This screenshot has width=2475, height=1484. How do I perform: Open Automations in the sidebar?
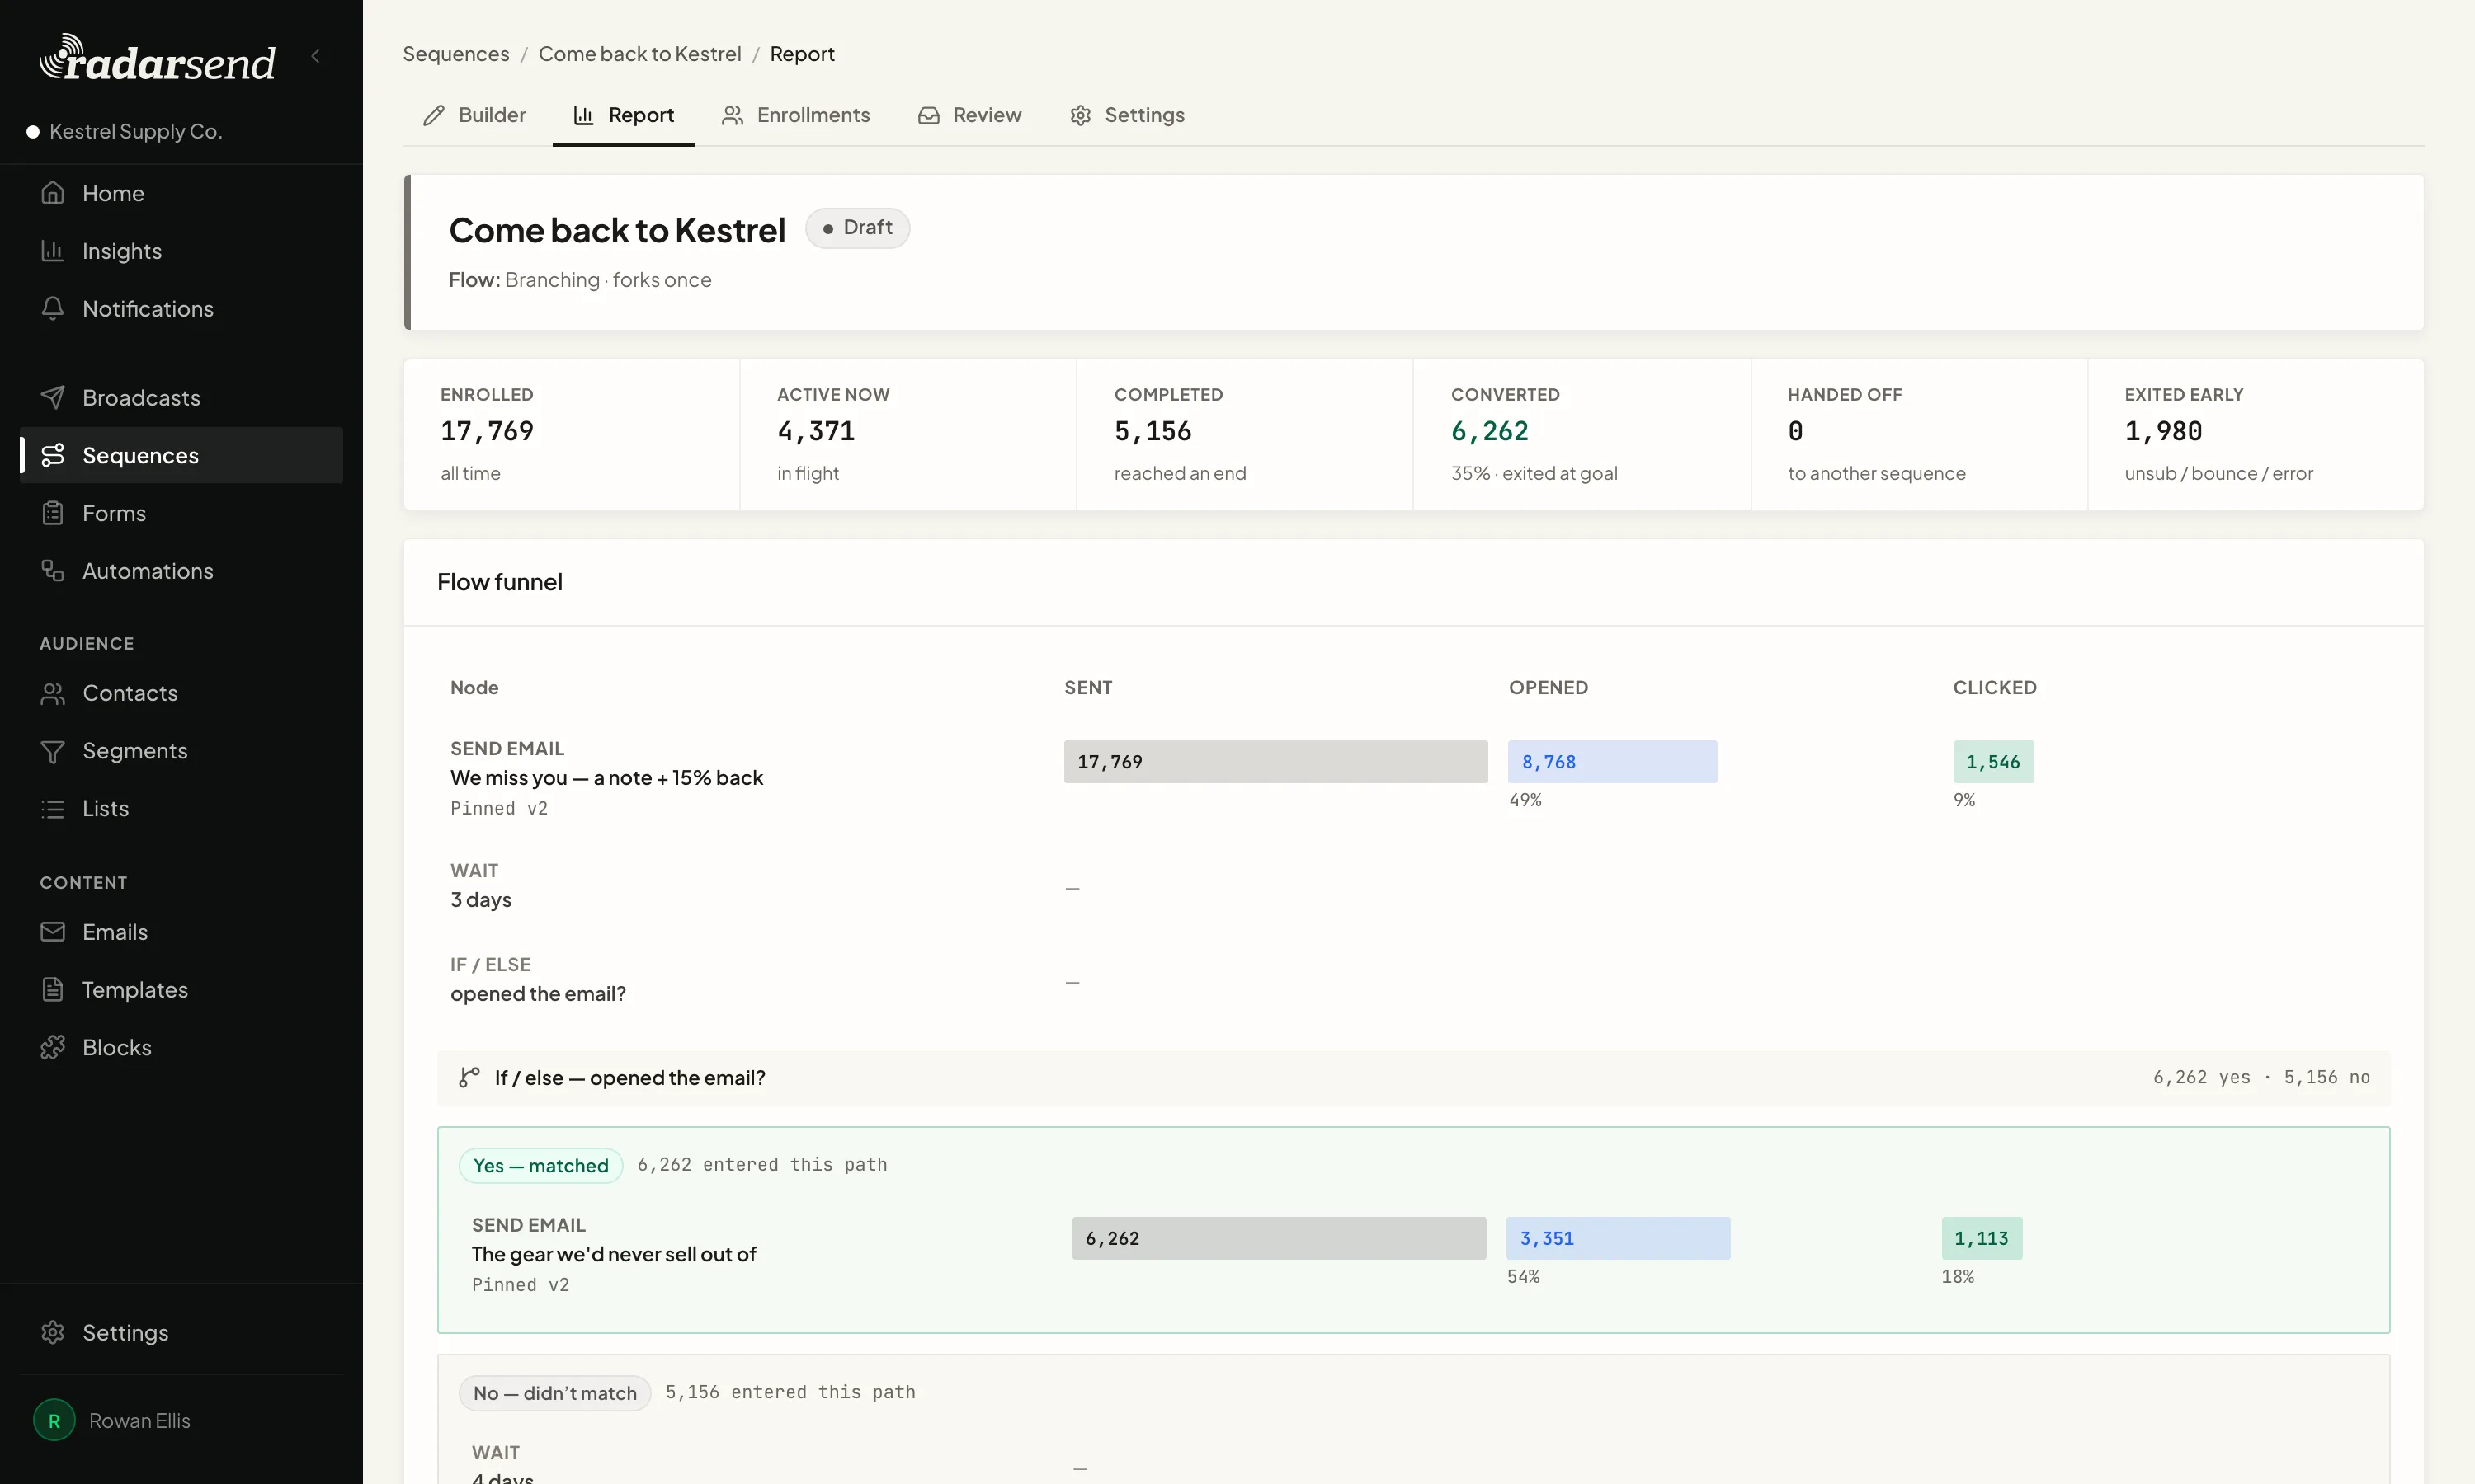point(181,571)
